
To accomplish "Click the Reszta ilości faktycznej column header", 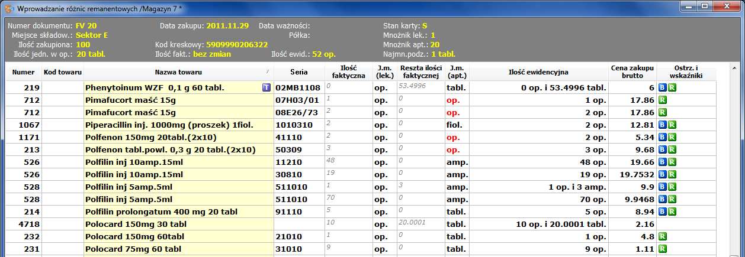I will (x=420, y=72).
